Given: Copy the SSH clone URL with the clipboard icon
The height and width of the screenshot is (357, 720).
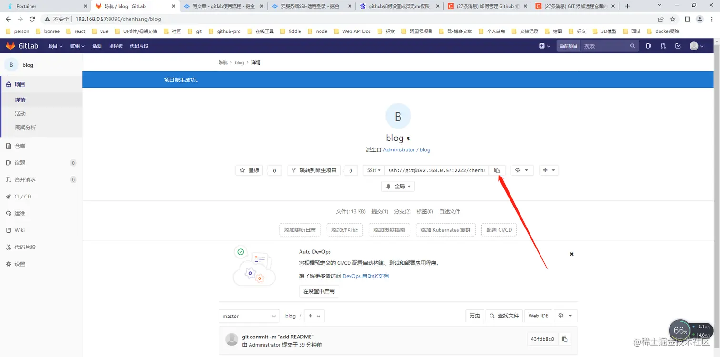Looking at the screenshot, I should tap(497, 170).
